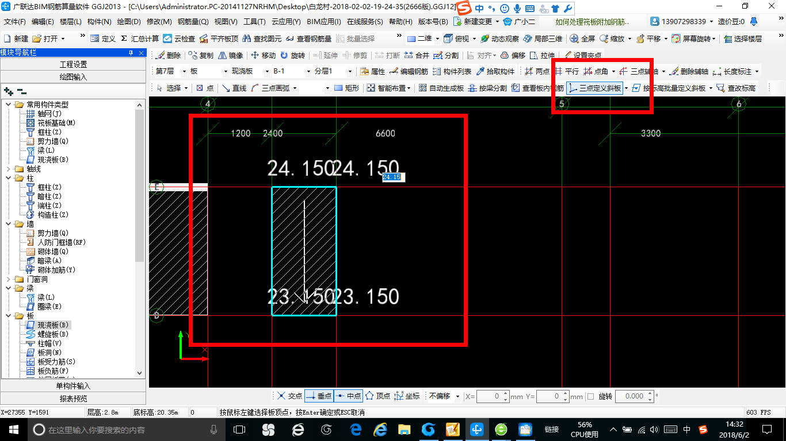Click the 平齐板顶 align-to-slab-top tool
This screenshot has height=441, width=786.
[219, 38]
